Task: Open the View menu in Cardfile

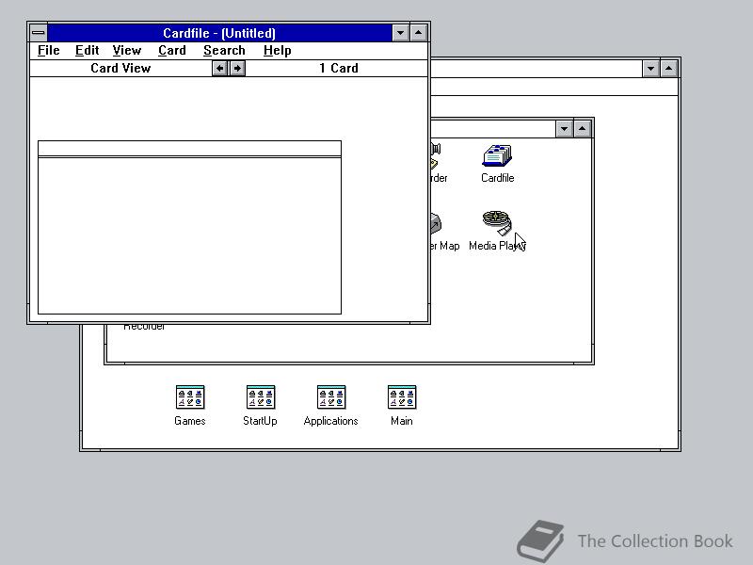Action: pos(126,50)
